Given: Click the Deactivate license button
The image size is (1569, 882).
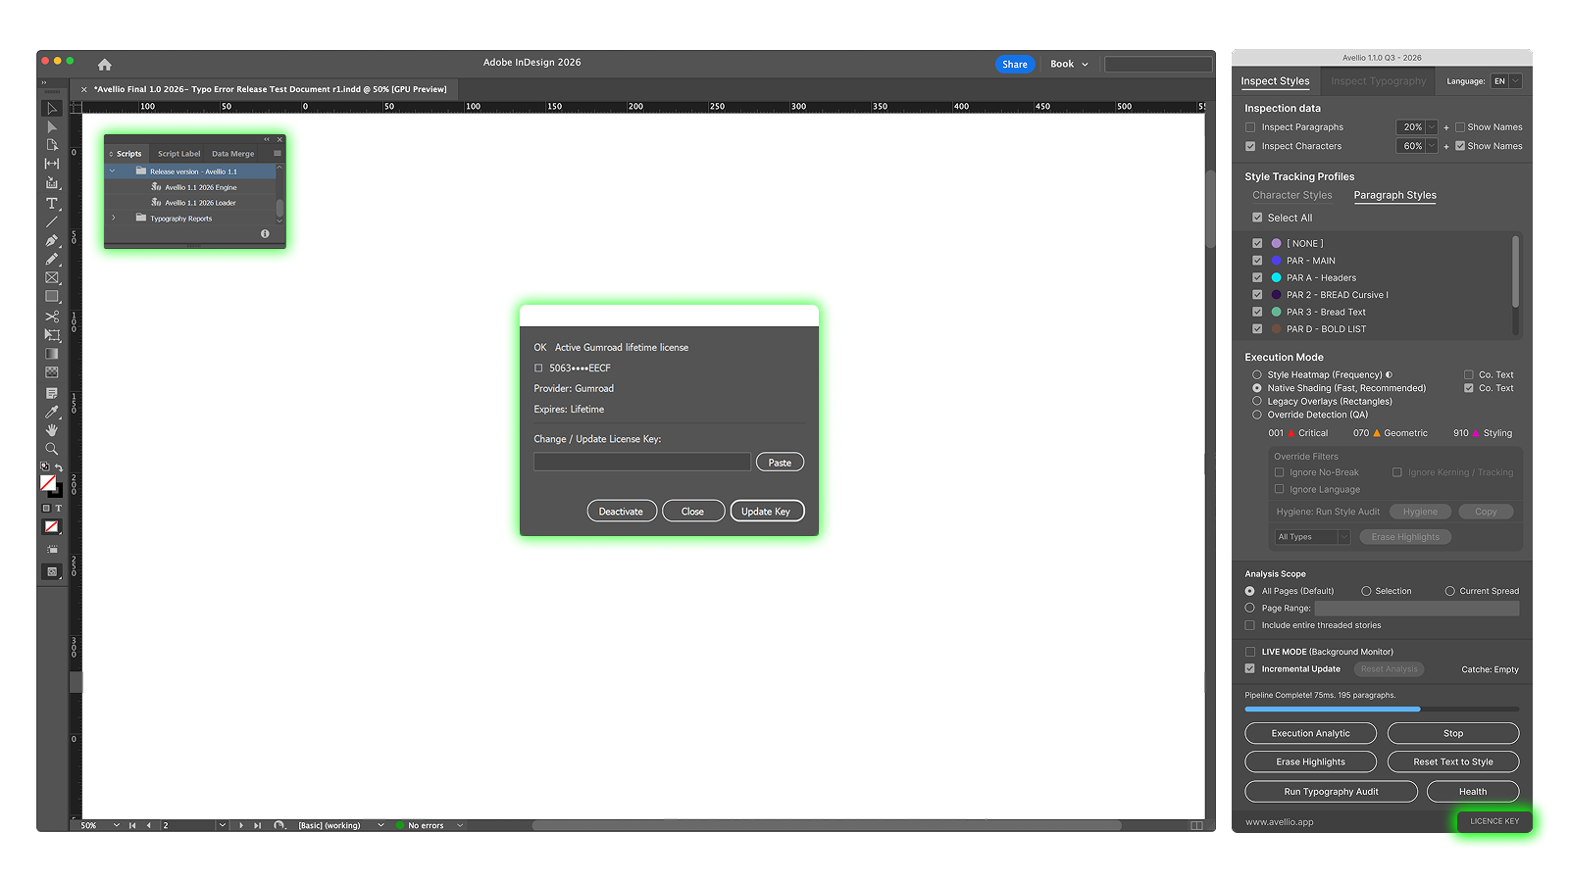Looking at the screenshot, I should tap(622, 511).
